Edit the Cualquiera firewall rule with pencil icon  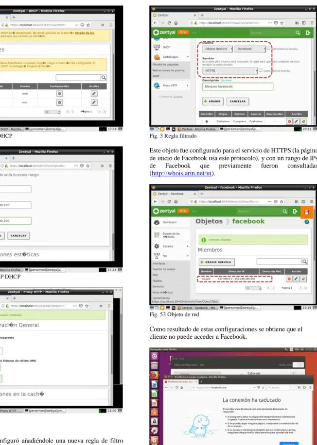coord(296,121)
